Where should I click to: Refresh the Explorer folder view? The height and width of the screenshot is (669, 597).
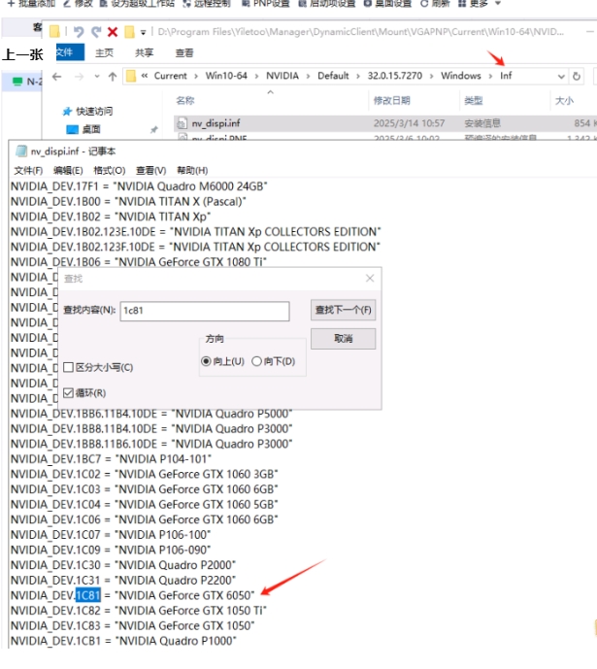coord(577,77)
